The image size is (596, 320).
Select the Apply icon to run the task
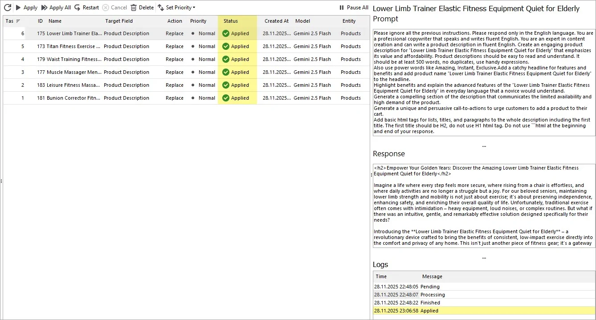pos(18,7)
